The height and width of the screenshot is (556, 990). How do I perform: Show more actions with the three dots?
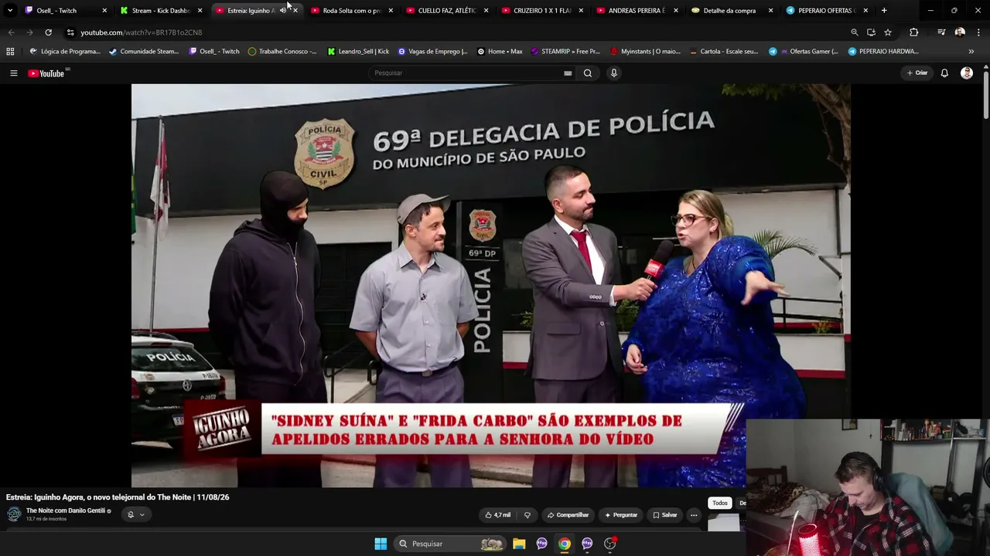694,515
